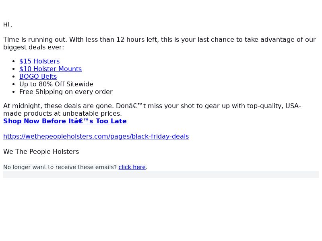Click the 'Free Shipping on every order' text

[x=66, y=92]
